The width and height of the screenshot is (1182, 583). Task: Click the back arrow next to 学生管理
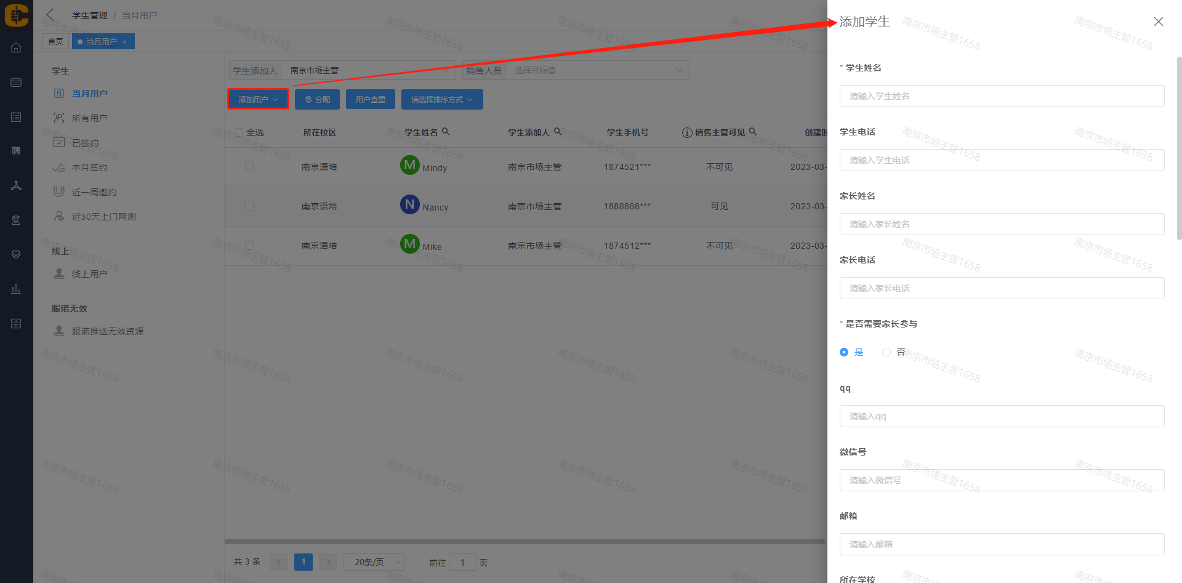50,15
